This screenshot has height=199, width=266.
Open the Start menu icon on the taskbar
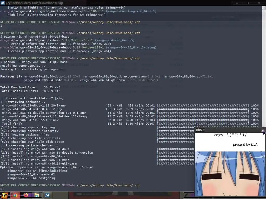(x=4, y=195)
